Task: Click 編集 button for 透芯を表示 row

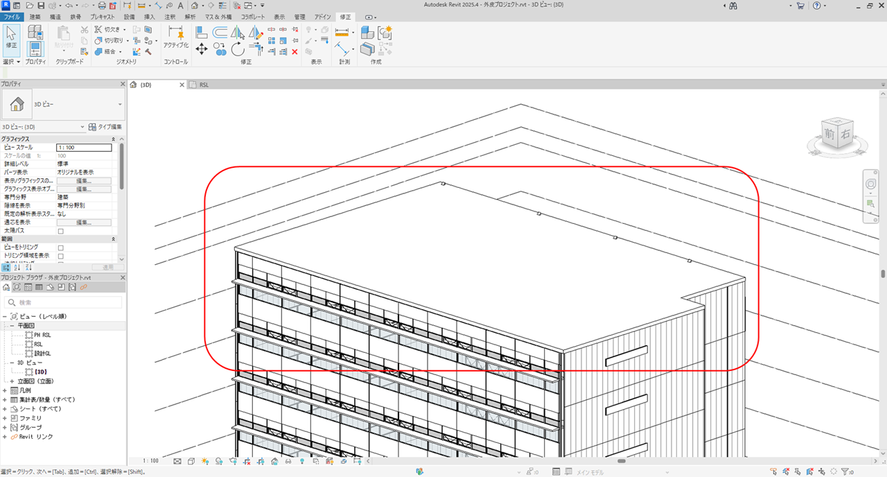Action: click(84, 223)
